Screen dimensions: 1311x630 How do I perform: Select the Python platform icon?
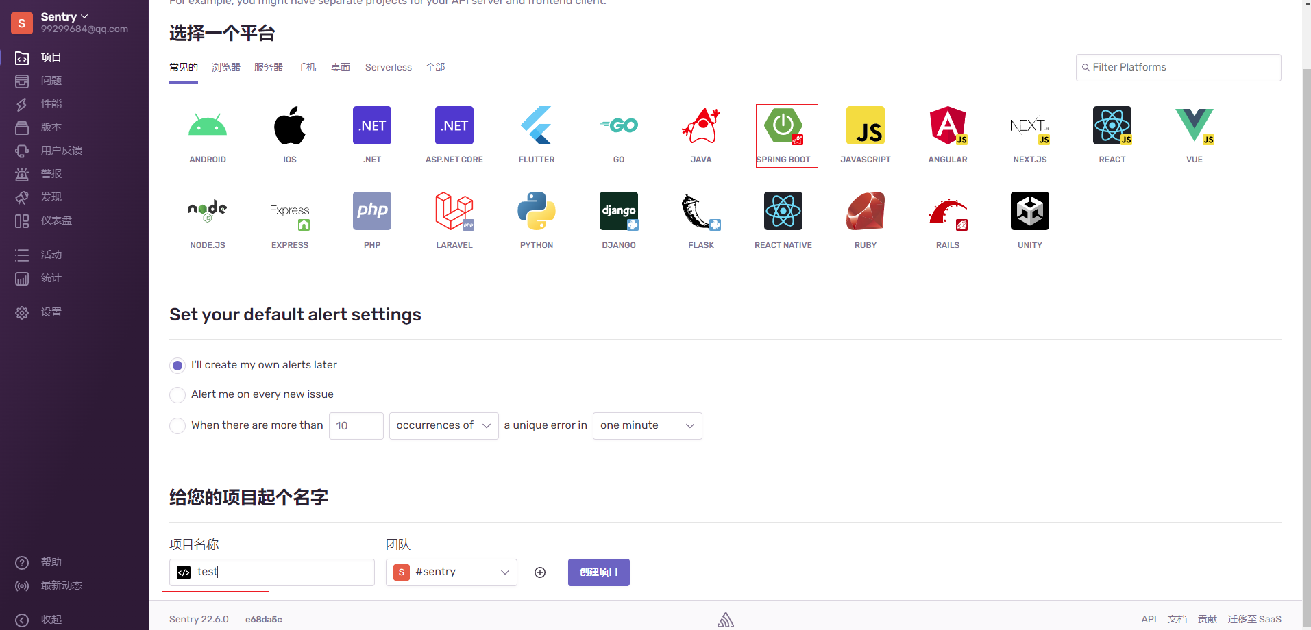click(537, 211)
